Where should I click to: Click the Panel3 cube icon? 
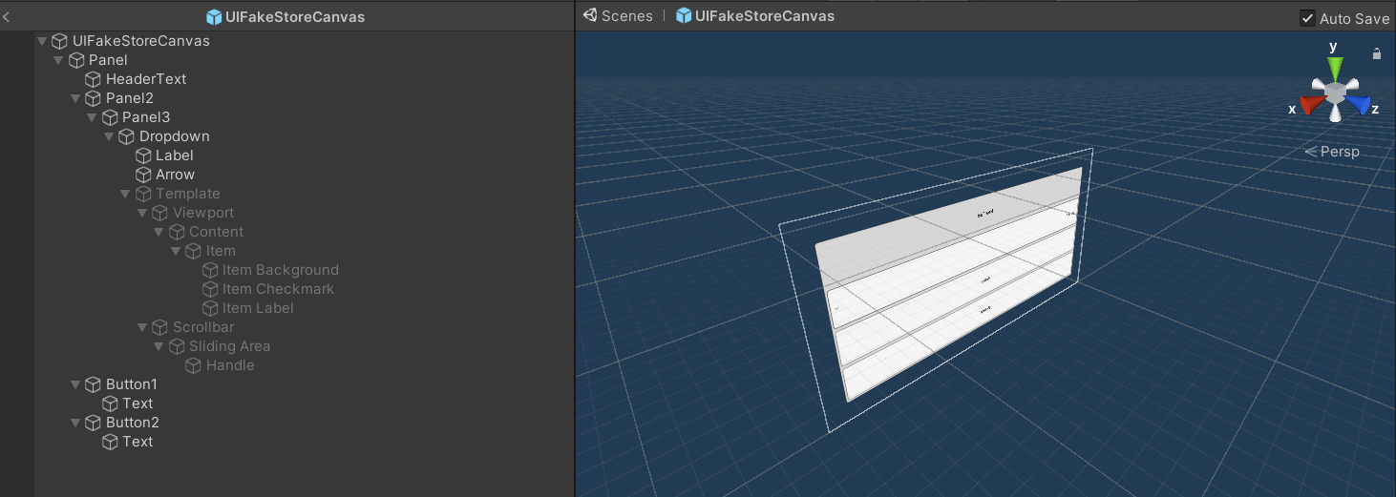click(110, 117)
